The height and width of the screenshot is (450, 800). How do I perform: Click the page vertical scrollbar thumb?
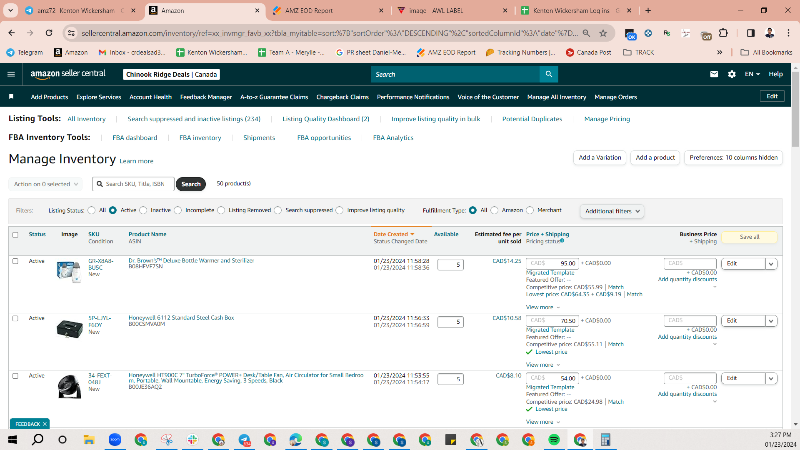pyautogui.click(x=795, y=109)
